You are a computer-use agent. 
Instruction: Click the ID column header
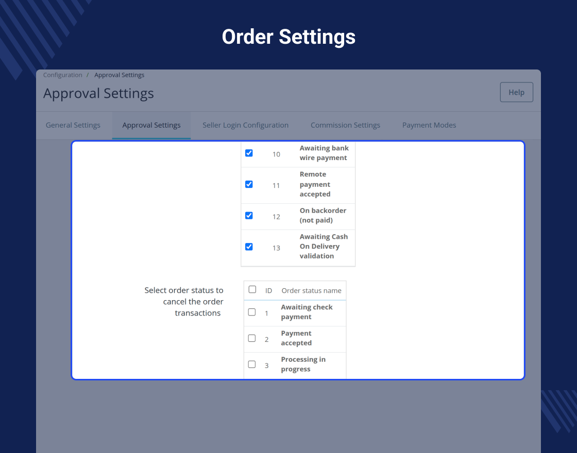point(268,290)
